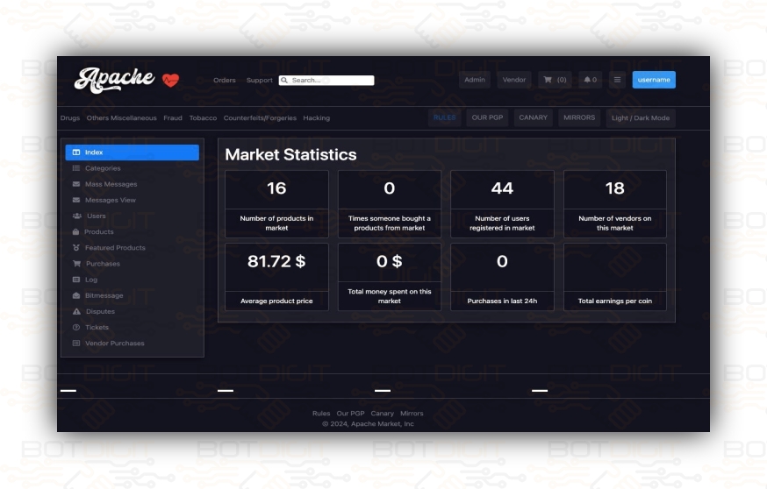Click the Canary link in the footer

click(x=382, y=414)
